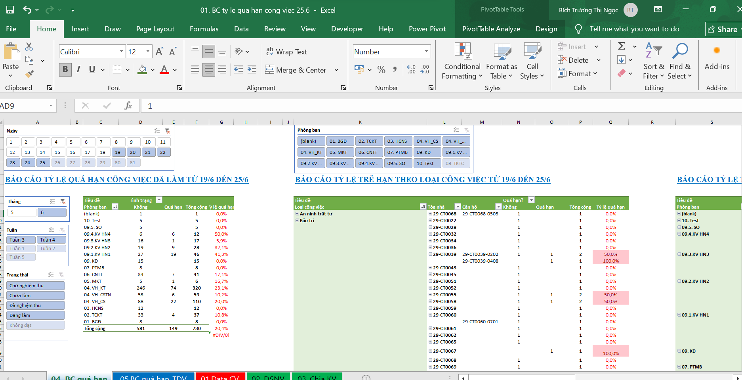Viewport: 742px width, 380px height.
Task: Click the Format Painter brush icon
Action: coord(29,74)
